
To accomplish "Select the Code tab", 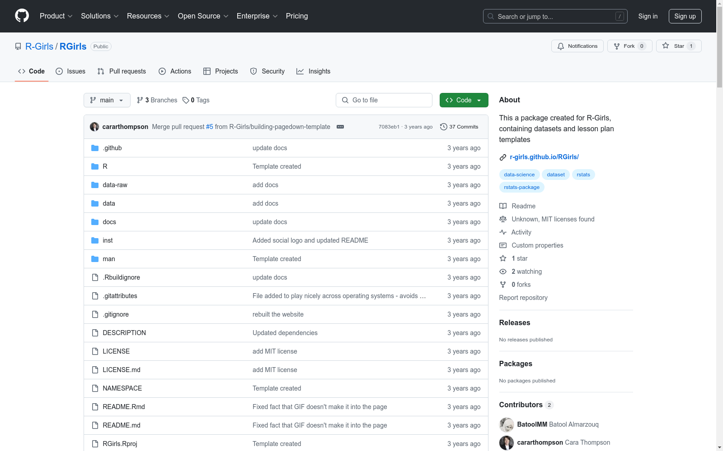I will click(32, 71).
